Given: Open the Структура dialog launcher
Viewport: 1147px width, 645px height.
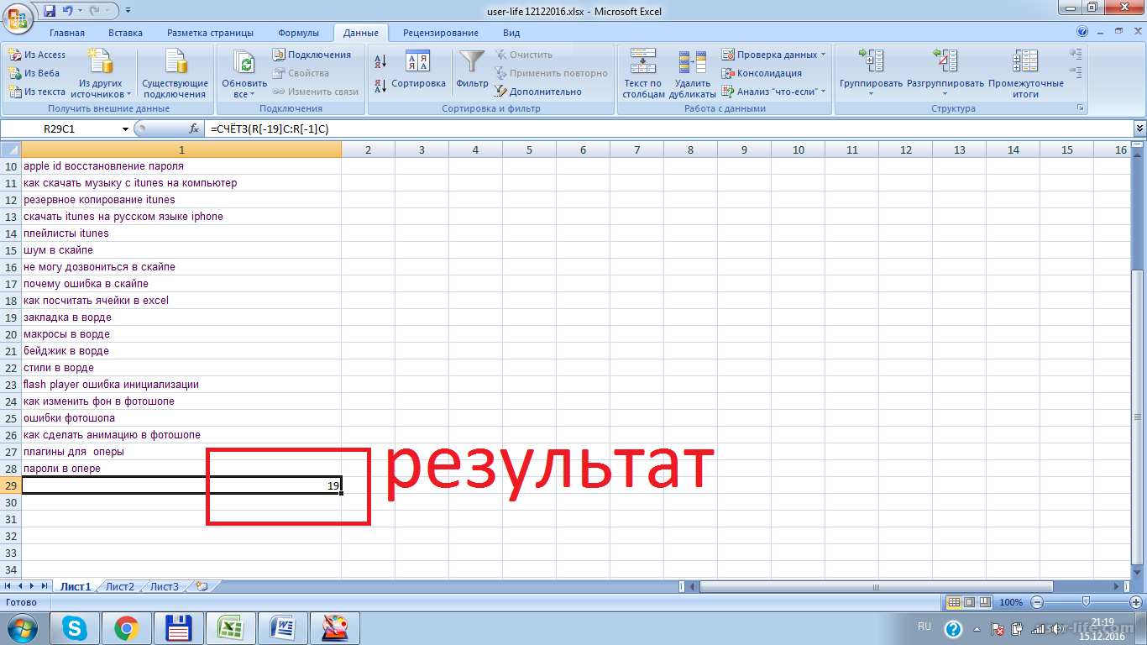Looking at the screenshot, I should (1081, 108).
